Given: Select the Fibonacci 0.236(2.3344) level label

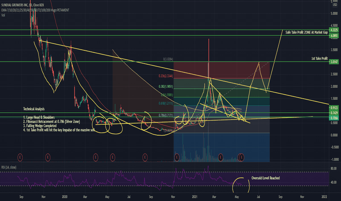Looking at the screenshot, I should (166, 76).
